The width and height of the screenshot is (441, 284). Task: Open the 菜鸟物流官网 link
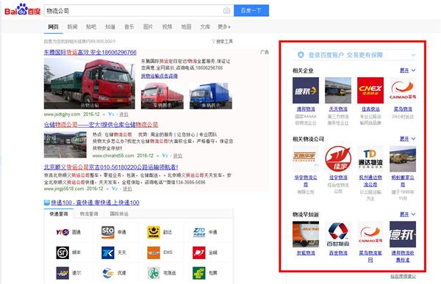coord(370,256)
